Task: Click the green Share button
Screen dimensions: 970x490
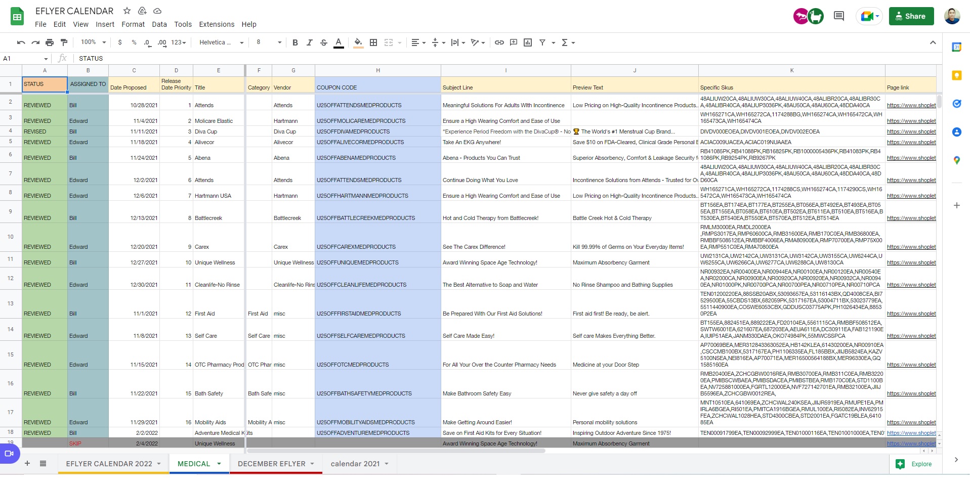Action: pos(911,16)
